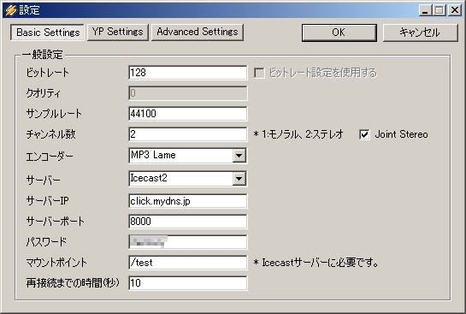Close the 設定 window
This screenshot has width=466, height=314.
coord(455,10)
